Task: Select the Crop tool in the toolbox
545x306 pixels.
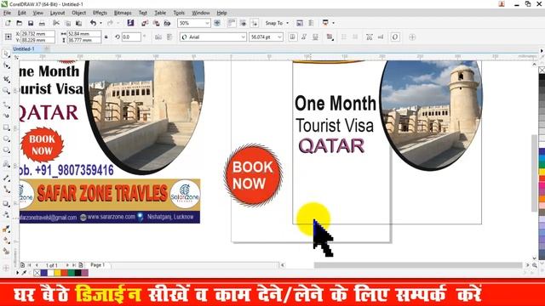Action: pos(6,79)
